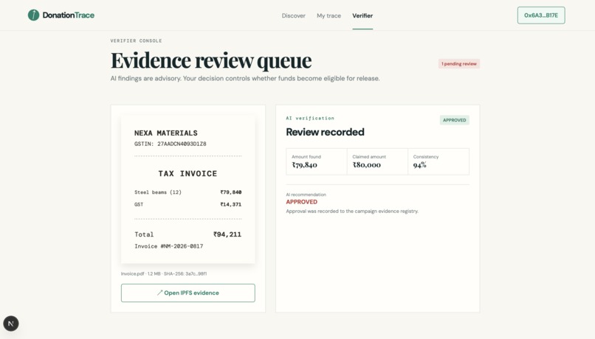Click the Amount found ₹79,840 value
This screenshot has height=339, width=595.
[x=304, y=165]
